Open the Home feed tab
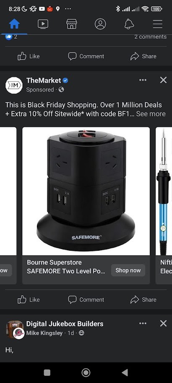The image size is (172, 383). pyautogui.click(x=14, y=24)
